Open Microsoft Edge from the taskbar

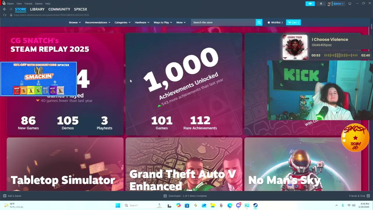230,205
